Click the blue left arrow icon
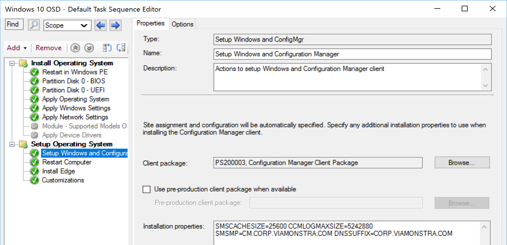The width and height of the screenshot is (507, 245). point(101,25)
